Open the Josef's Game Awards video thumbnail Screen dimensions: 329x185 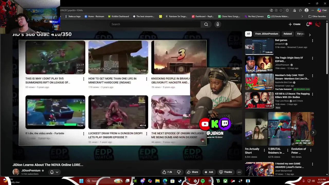pos(259,169)
